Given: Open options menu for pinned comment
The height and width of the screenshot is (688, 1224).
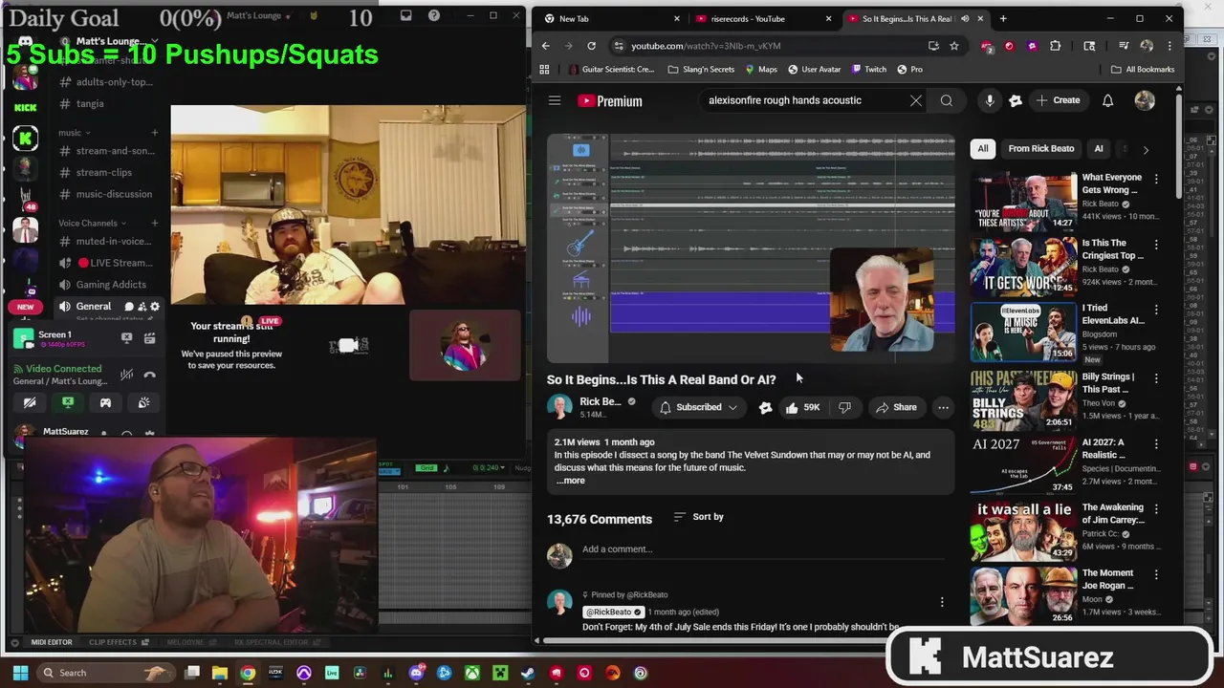Looking at the screenshot, I should [941, 602].
